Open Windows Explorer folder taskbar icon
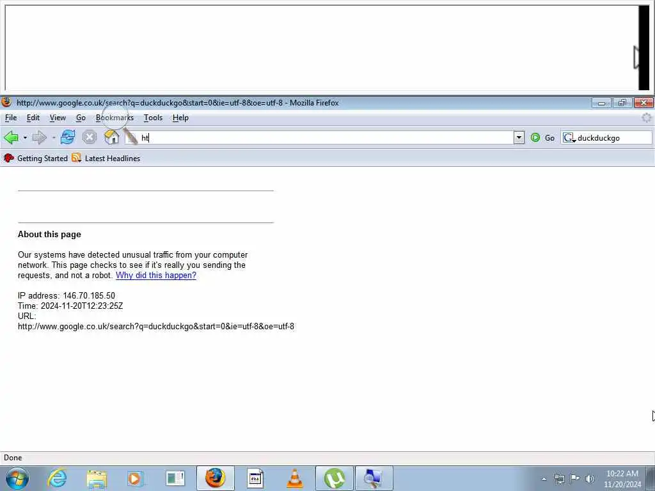The image size is (655, 491). (x=97, y=478)
